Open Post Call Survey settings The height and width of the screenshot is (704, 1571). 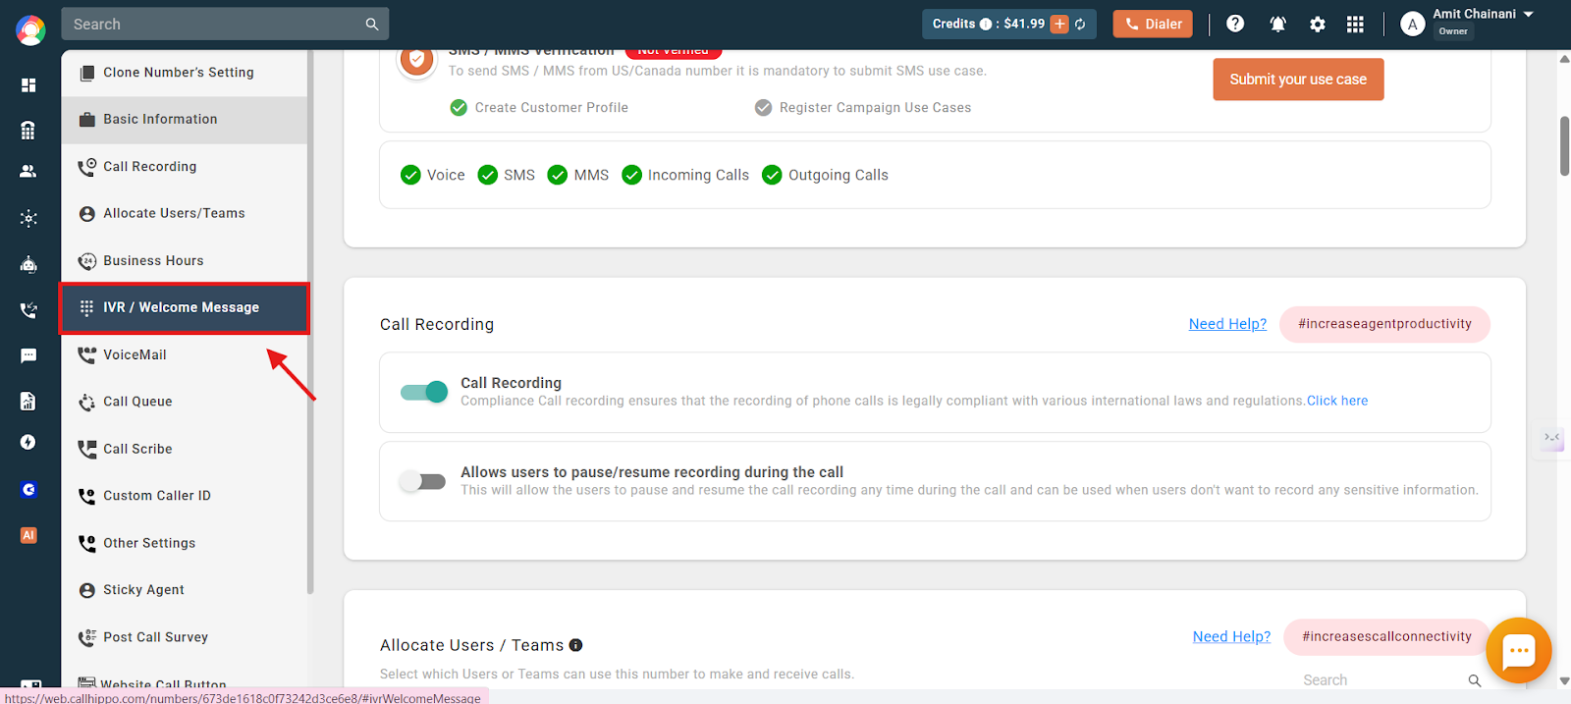pyautogui.click(x=185, y=637)
